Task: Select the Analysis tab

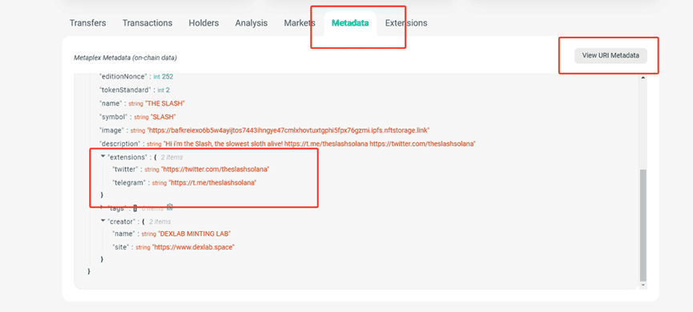Action: coord(251,23)
